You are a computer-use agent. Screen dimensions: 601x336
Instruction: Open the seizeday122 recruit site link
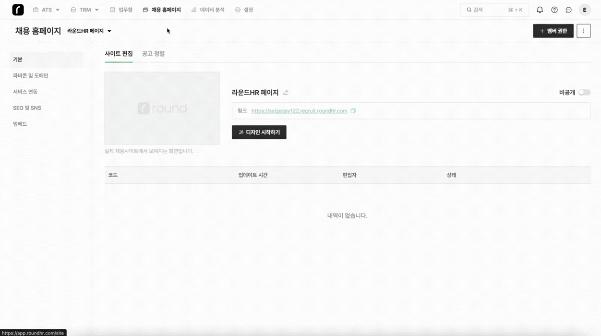299,111
